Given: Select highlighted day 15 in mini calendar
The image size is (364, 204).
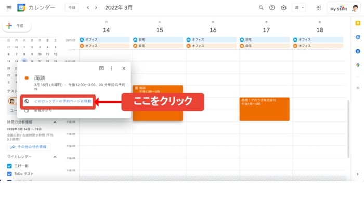Looking at the screenshot, I should (24, 61).
